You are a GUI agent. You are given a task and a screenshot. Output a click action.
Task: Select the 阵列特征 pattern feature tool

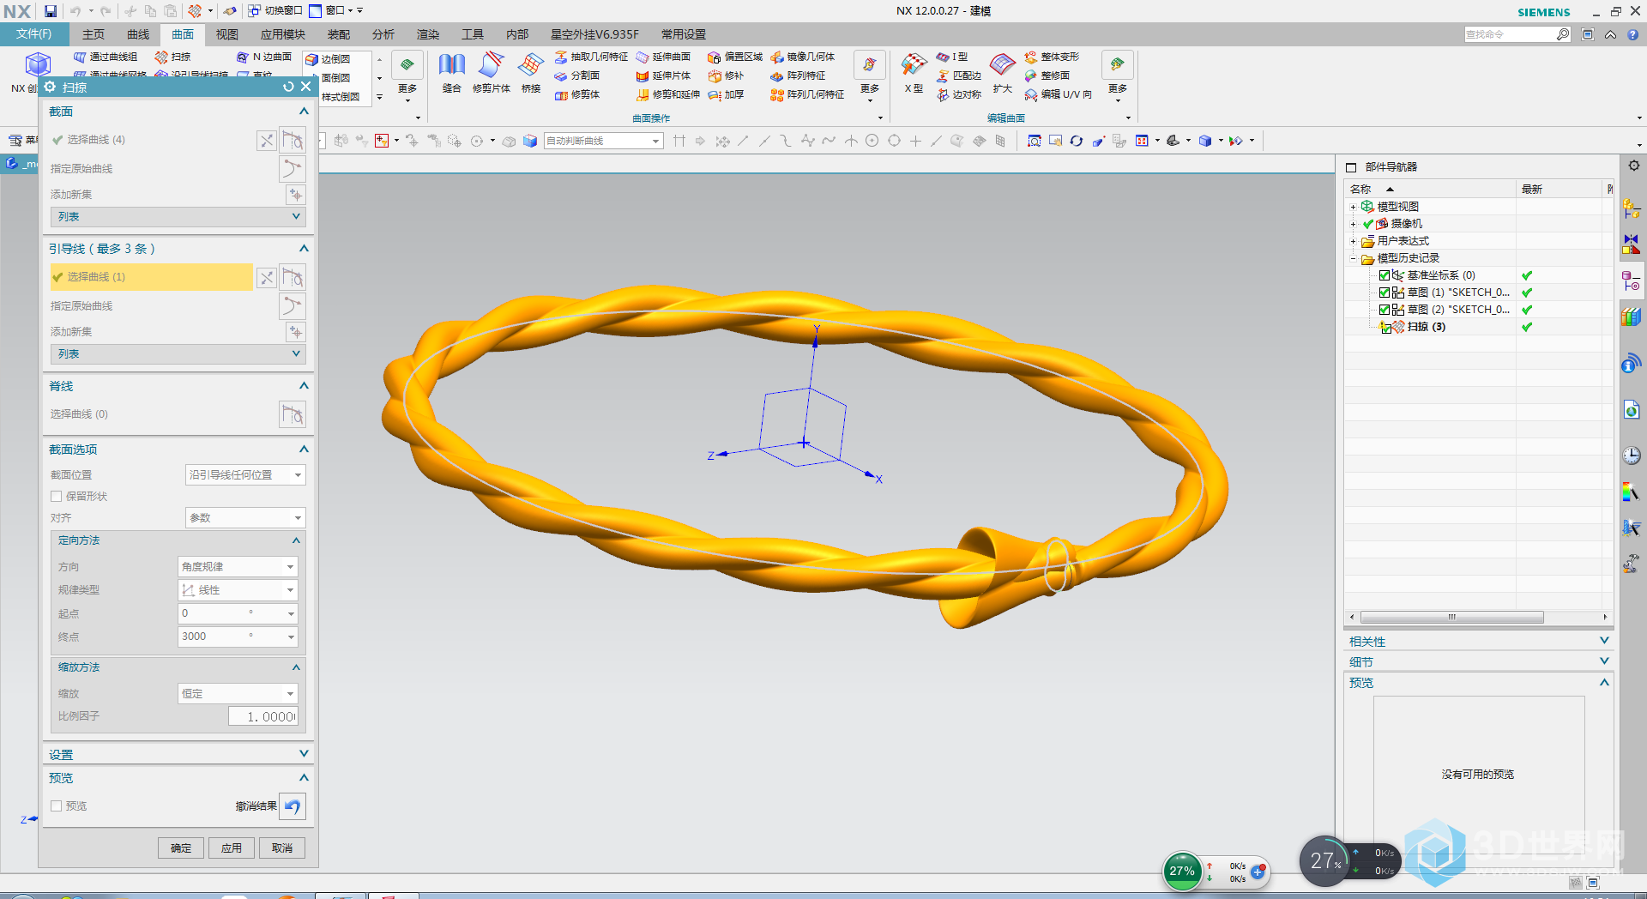click(797, 75)
